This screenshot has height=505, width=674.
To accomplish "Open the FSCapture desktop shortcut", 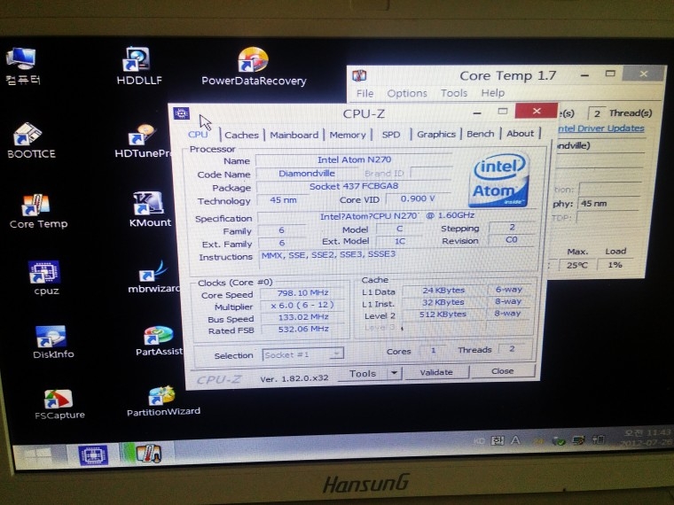I will 59,405.
